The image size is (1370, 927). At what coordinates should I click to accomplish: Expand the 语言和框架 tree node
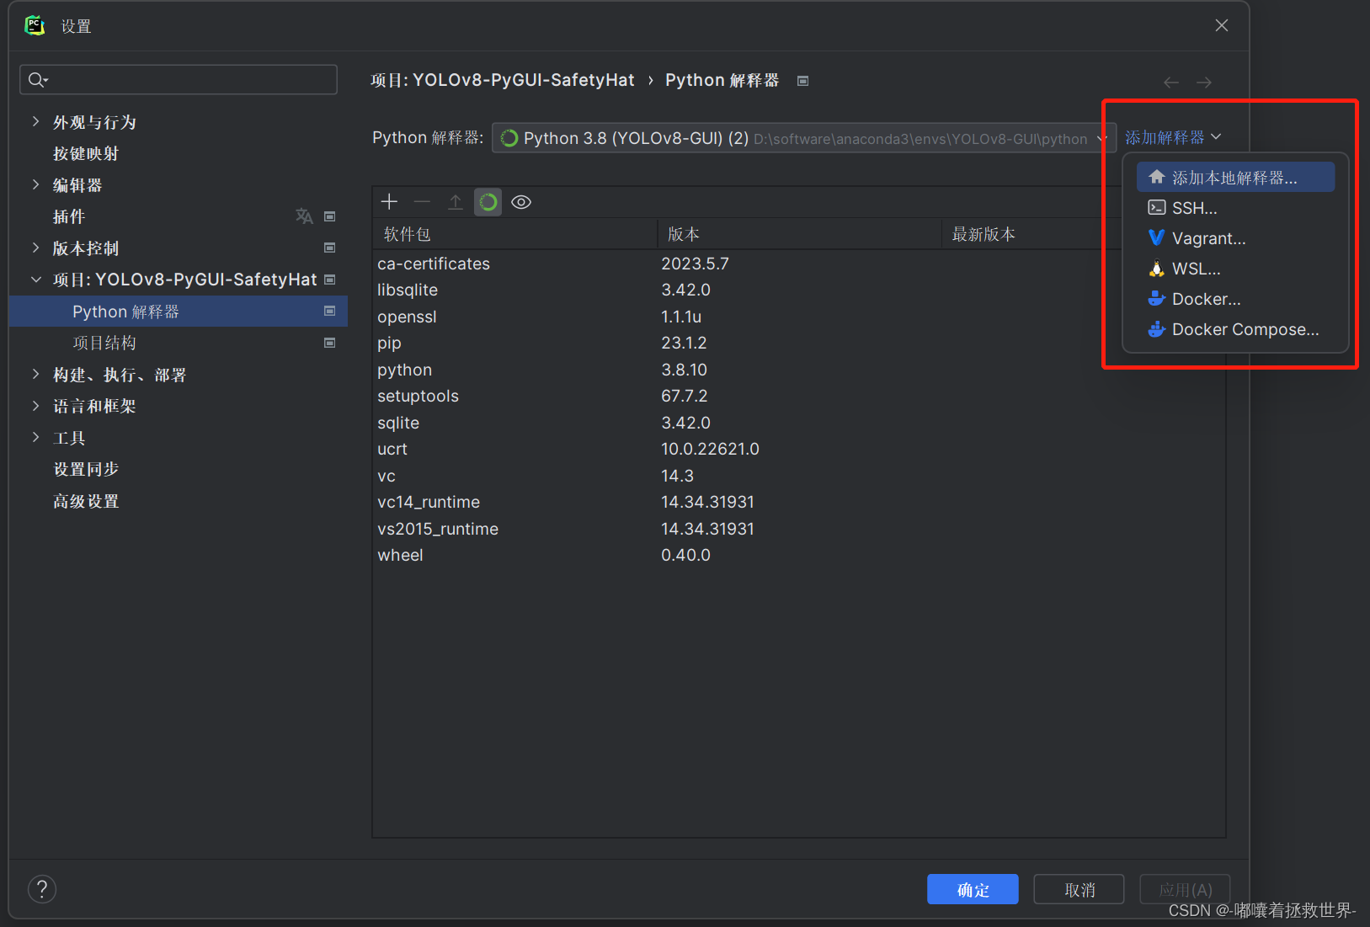pyautogui.click(x=35, y=406)
